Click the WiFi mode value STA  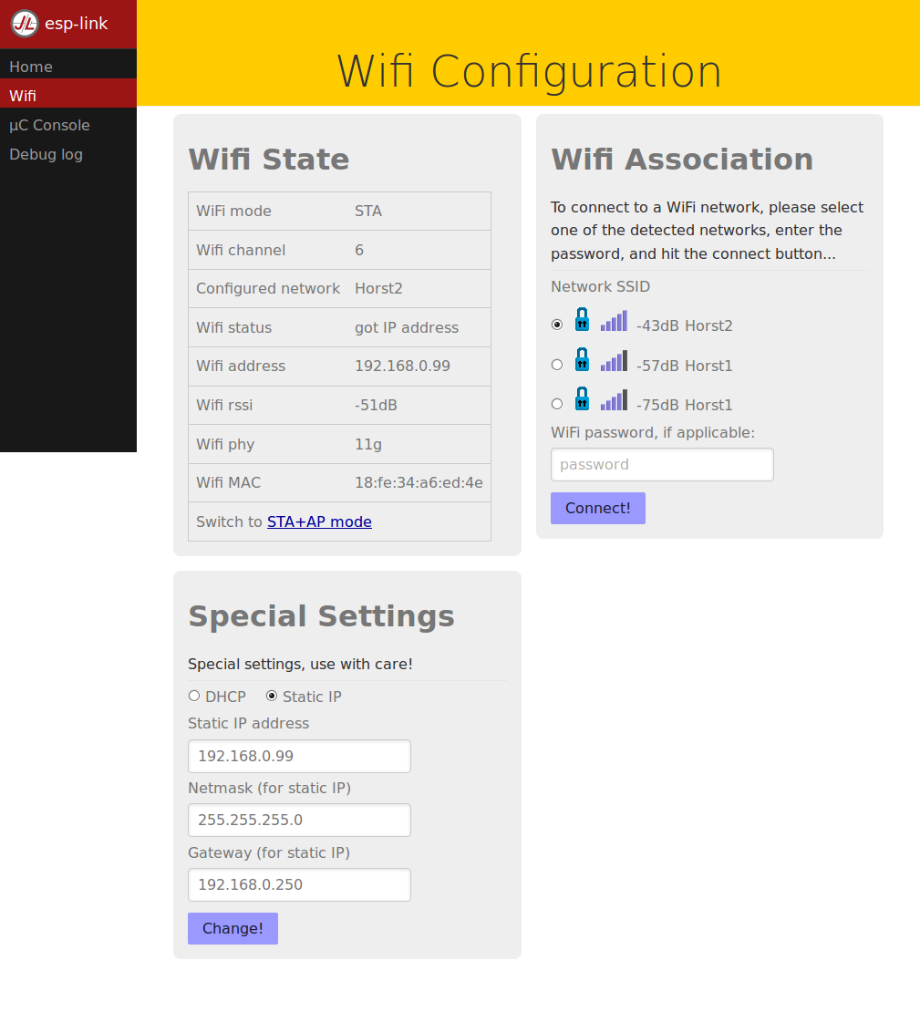(368, 211)
